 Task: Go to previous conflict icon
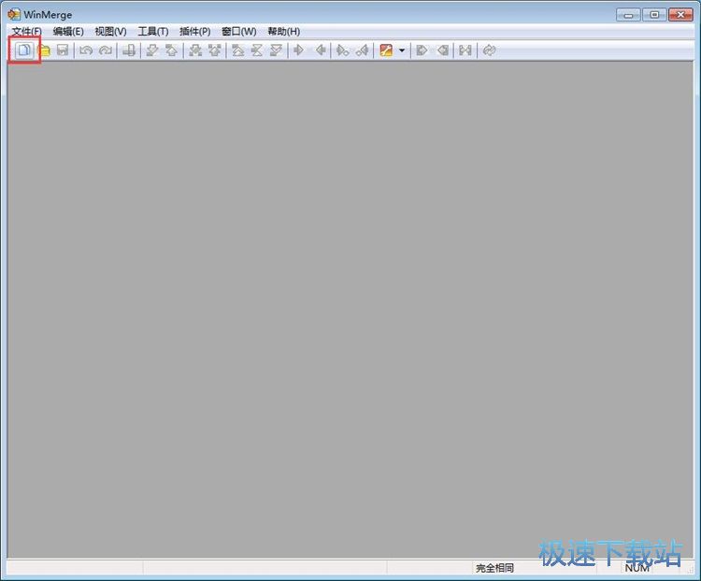[x=215, y=50]
